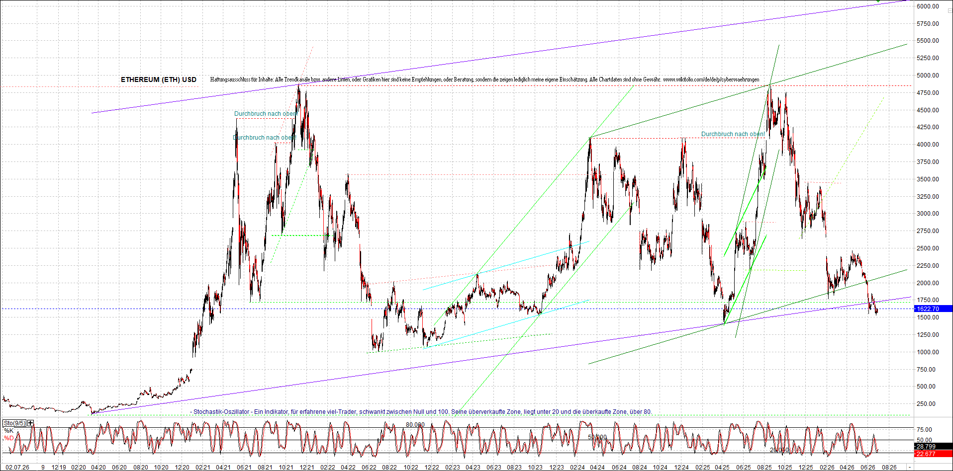Viewport: 953px width, 471px height.
Task: Click the 250.00 price axis label
Action: pyautogui.click(x=926, y=404)
